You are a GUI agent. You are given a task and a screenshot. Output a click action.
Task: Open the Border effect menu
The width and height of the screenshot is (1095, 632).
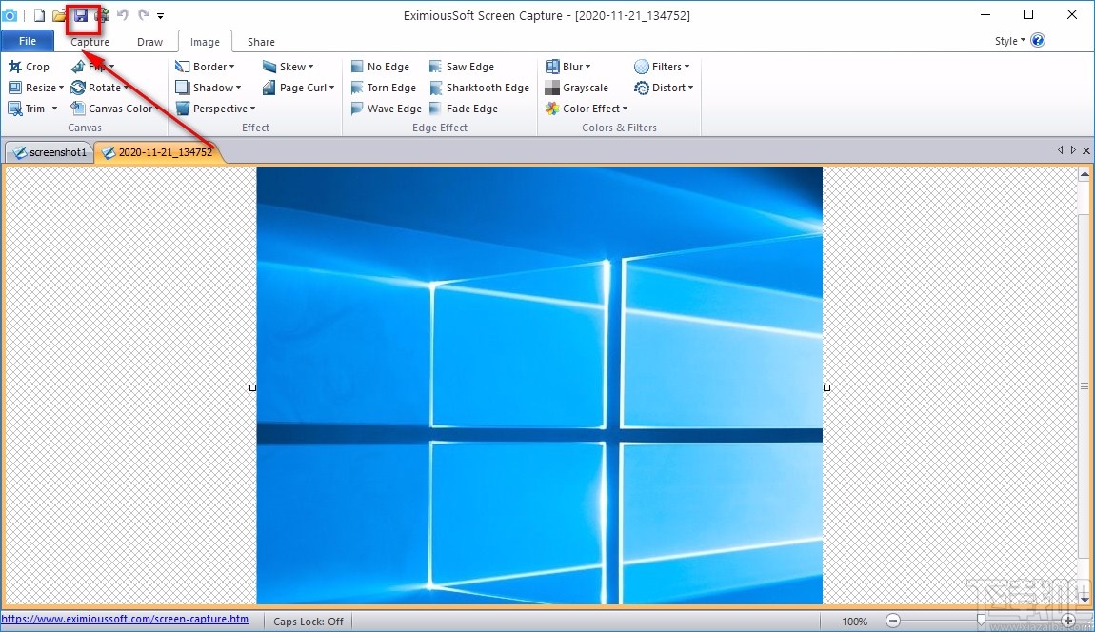tap(205, 67)
